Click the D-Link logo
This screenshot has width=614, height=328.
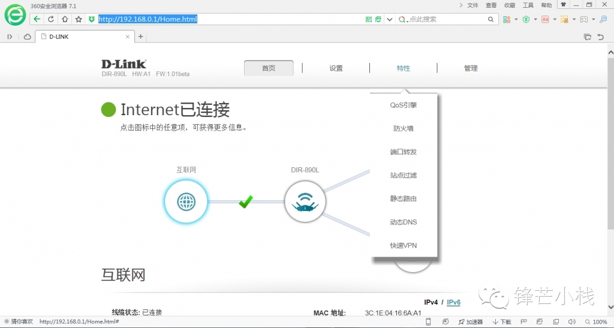(x=124, y=64)
